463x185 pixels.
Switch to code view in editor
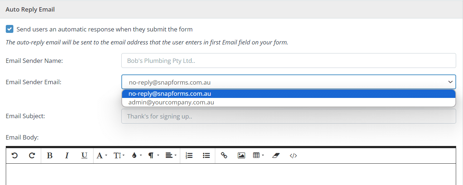click(293, 155)
